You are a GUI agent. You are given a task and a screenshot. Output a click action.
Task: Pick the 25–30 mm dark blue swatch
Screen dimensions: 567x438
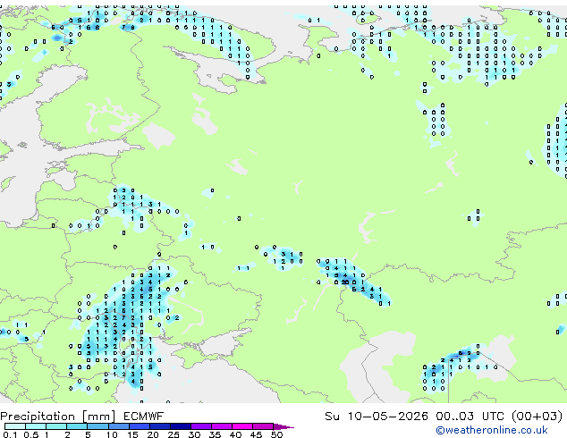181,426
